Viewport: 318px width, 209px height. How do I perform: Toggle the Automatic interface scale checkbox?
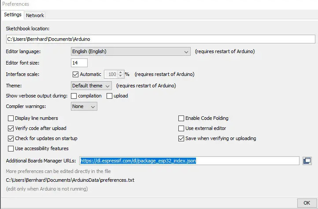tap(75, 74)
